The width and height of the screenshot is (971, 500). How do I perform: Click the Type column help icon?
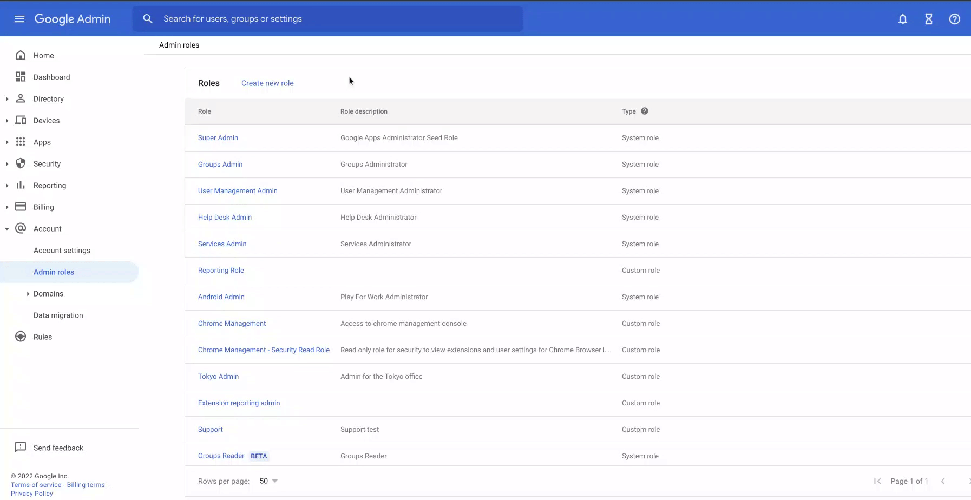645,111
